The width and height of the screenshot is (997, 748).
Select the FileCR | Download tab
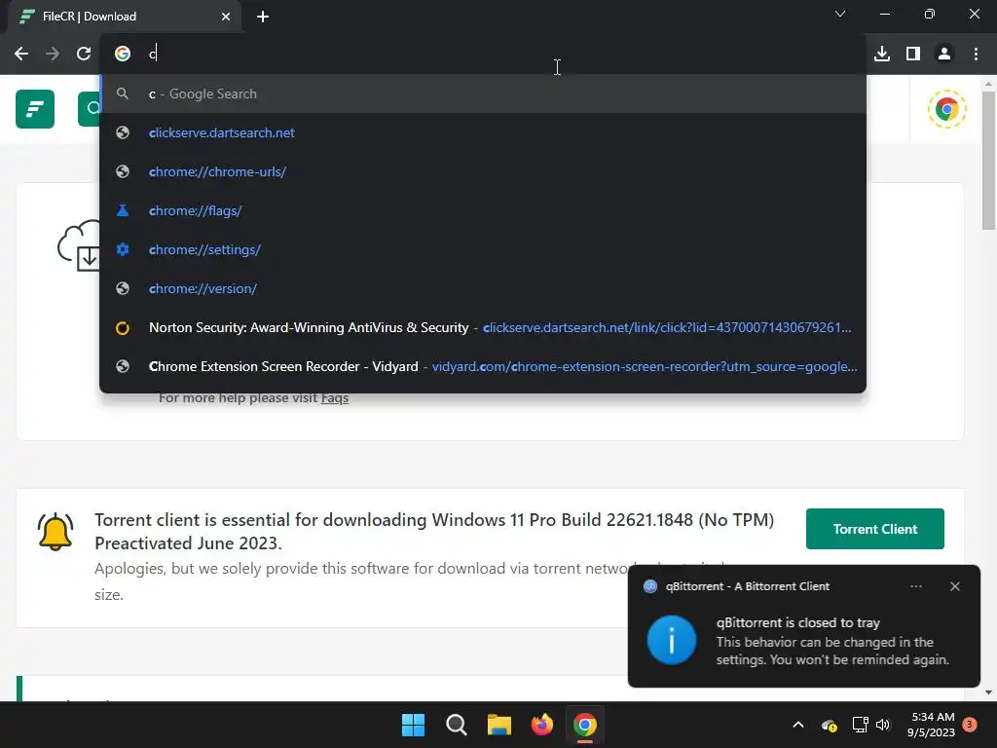[x=126, y=17]
